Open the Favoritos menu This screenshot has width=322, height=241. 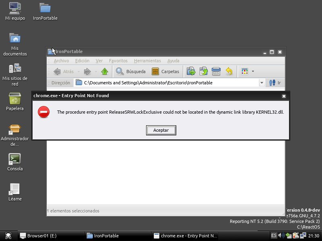118,61
